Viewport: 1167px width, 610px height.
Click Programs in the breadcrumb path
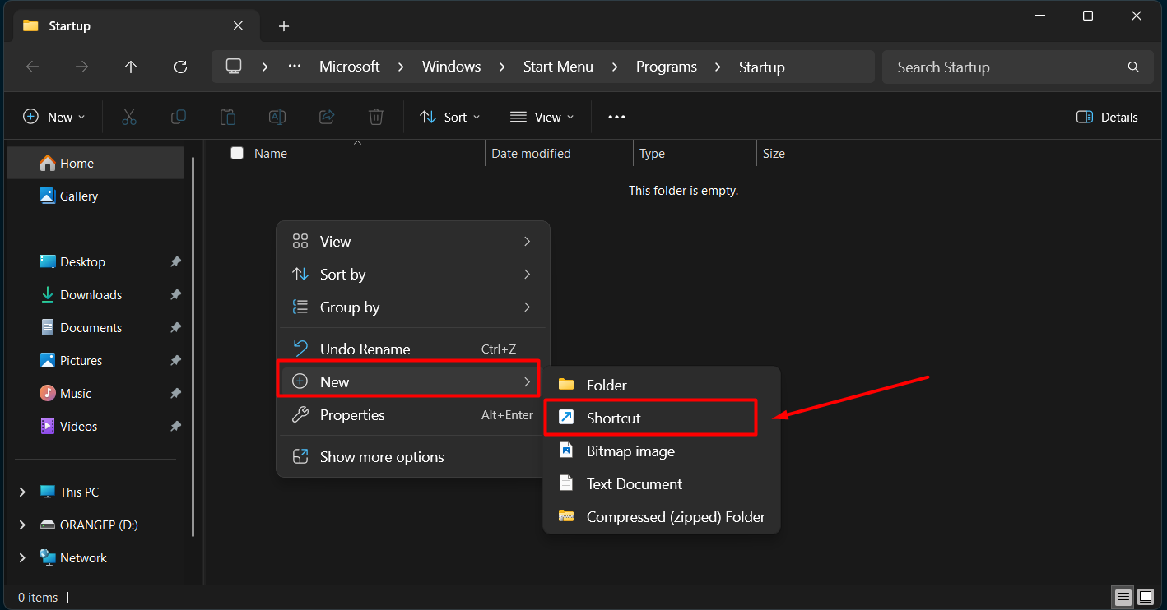coord(667,67)
